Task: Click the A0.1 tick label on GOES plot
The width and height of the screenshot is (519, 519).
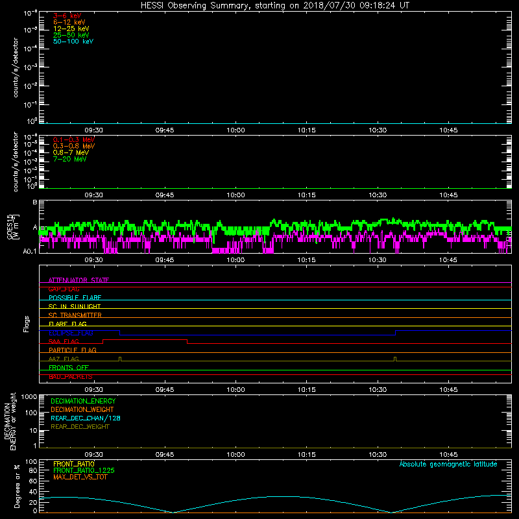Action: click(30, 251)
